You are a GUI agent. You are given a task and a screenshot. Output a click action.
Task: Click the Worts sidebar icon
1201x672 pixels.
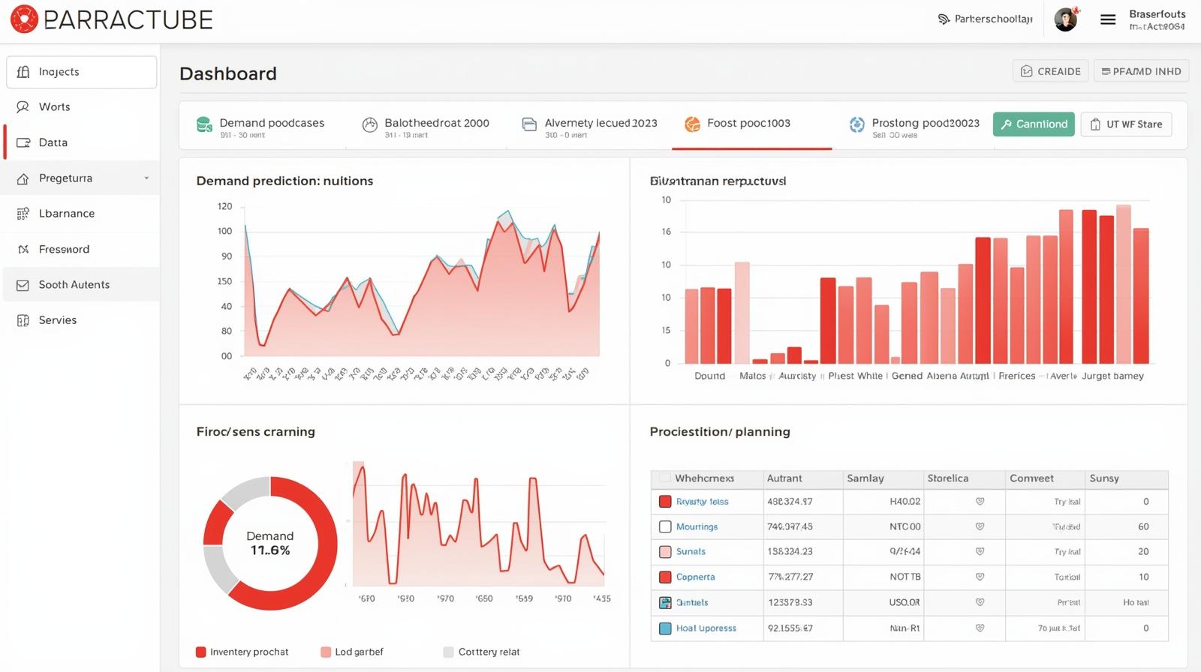pos(23,107)
